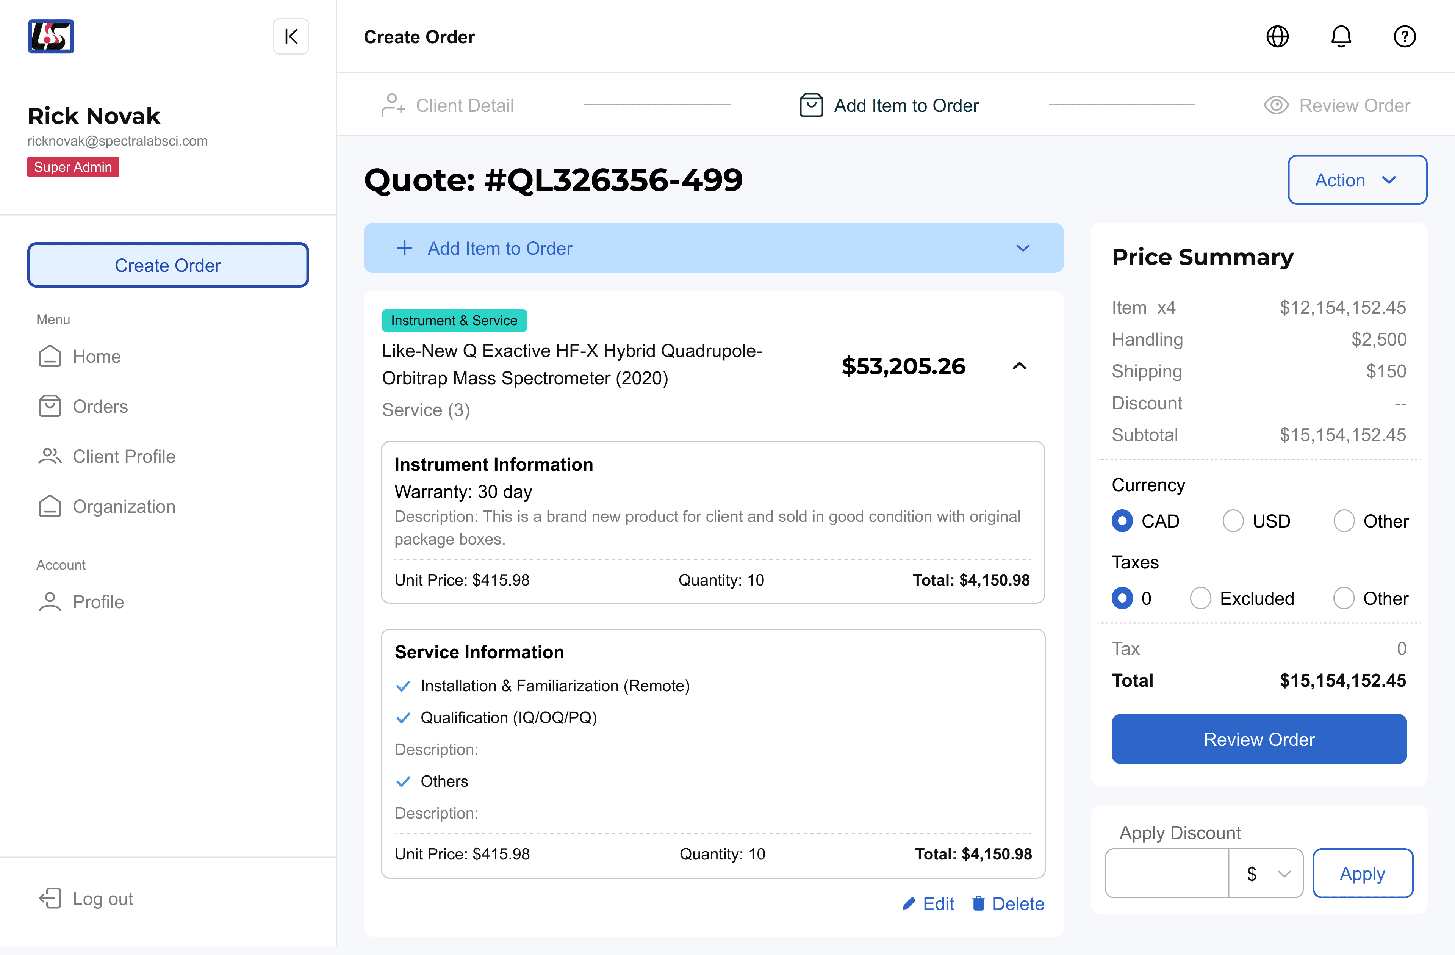Collapse the mass spectrometer item details
Screen dimensions: 1455x955
[1019, 366]
